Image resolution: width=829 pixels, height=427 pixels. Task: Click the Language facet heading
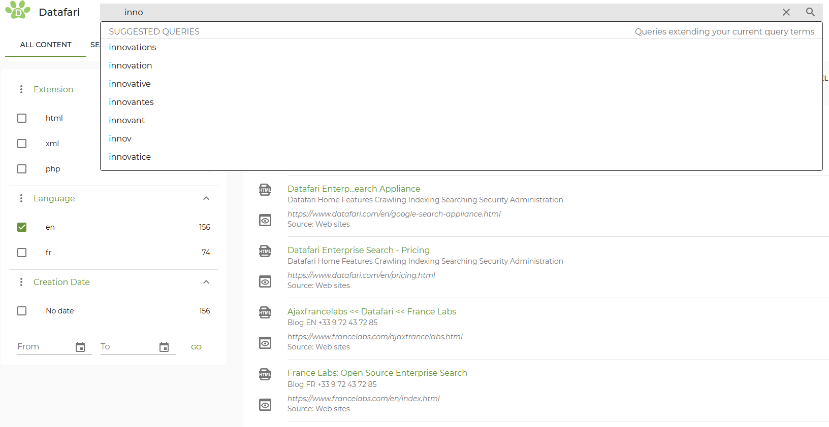54,198
